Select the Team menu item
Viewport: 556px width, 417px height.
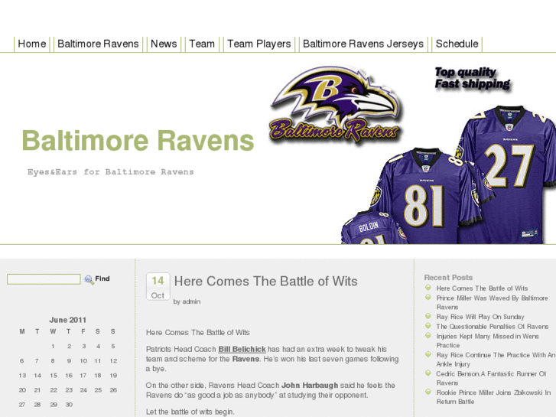click(202, 44)
